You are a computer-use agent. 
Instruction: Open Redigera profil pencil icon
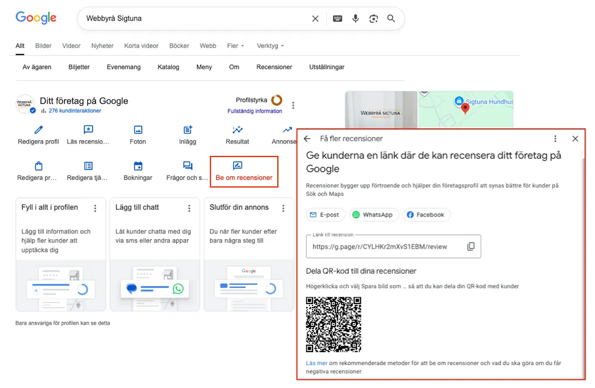click(x=38, y=130)
